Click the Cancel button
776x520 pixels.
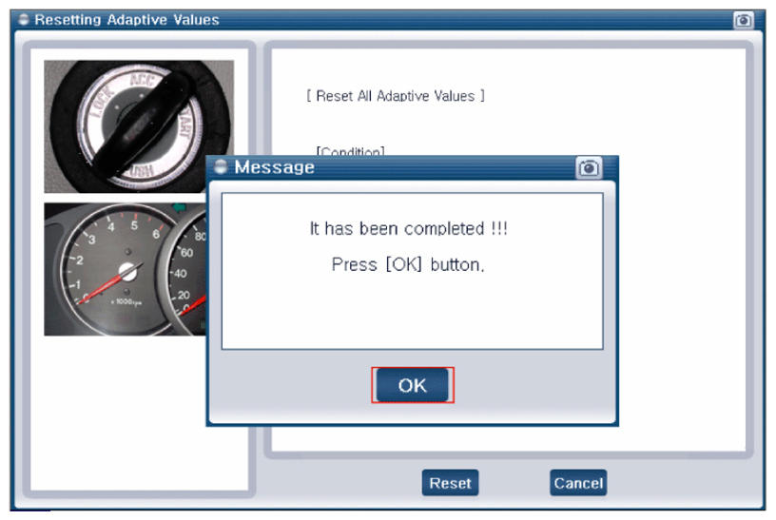coord(577,483)
